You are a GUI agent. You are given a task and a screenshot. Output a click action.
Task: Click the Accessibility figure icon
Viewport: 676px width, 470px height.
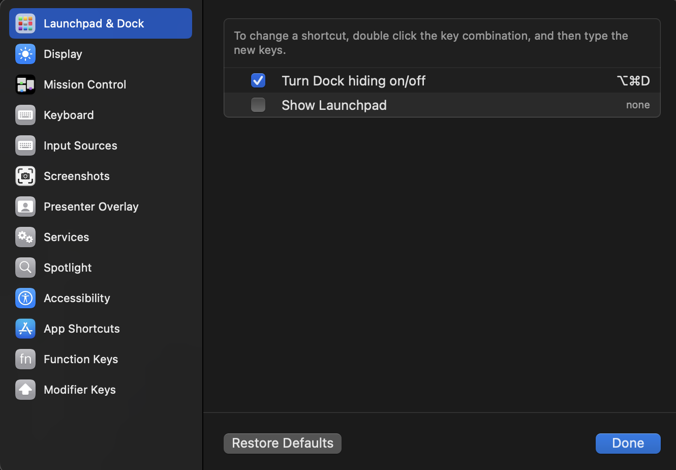[25, 298]
